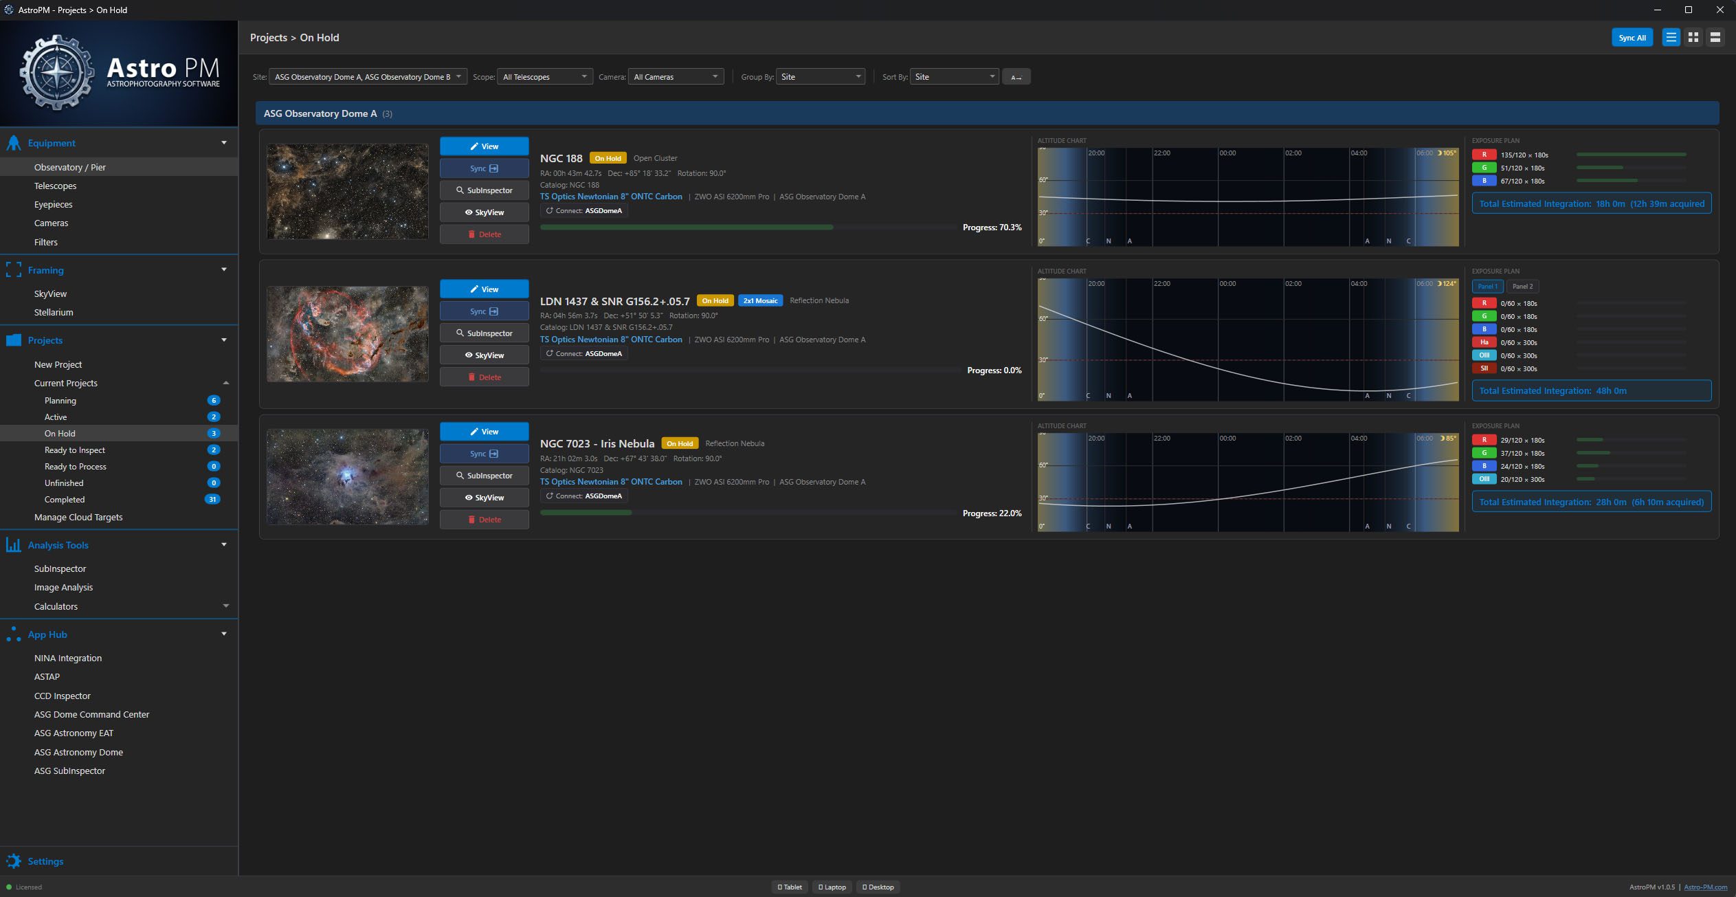Screen dimensions: 1736x897
Task: Open TS Optics Newtonian link for NGC 7023
Action: (x=611, y=482)
